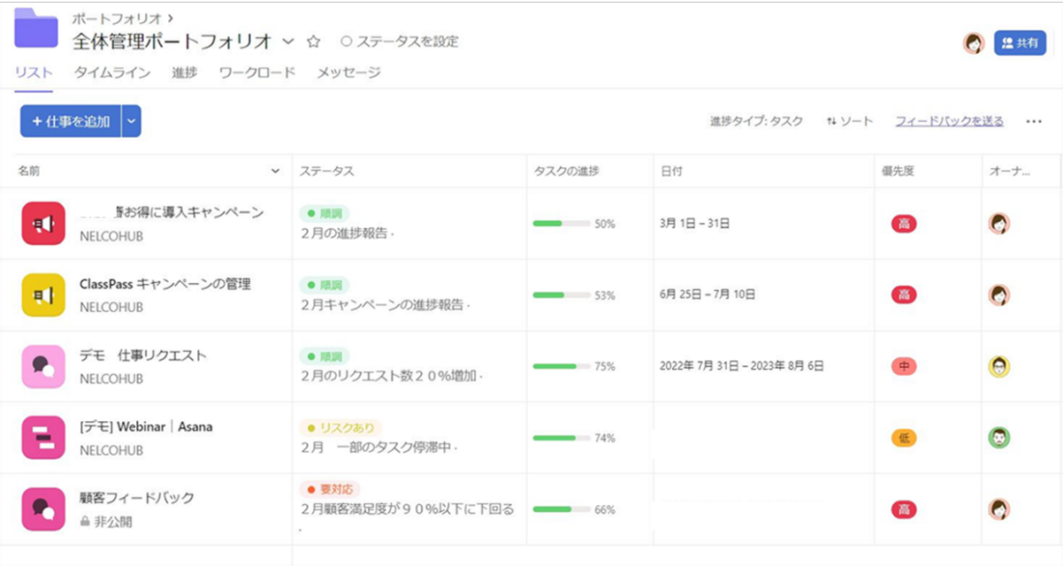Click the ソート sort button

point(849,122)
